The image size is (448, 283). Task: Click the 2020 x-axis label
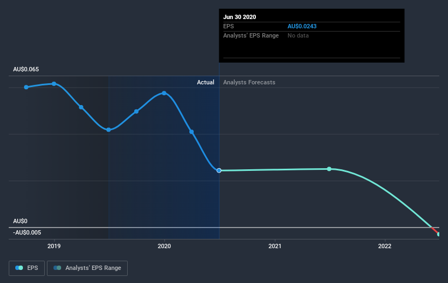pyautogui.click(x=164, y=246)
